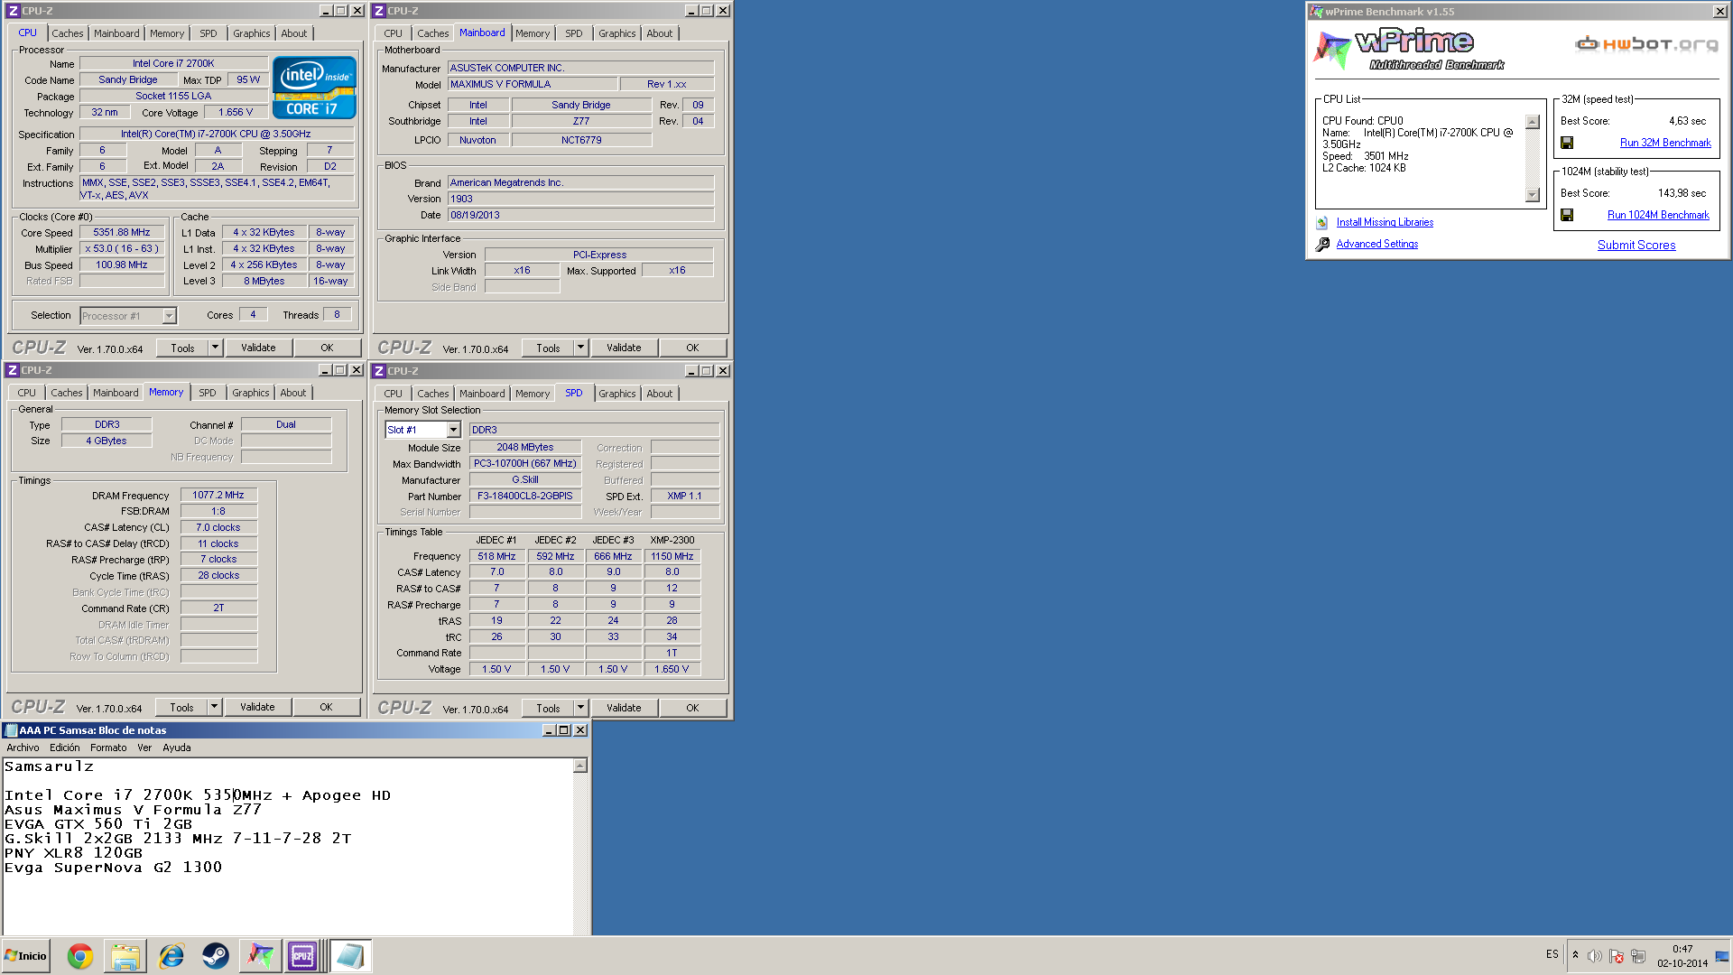Click the Core Speed value 5351.88 MHz
This screenshot has height=975, width=1733.
122,232
